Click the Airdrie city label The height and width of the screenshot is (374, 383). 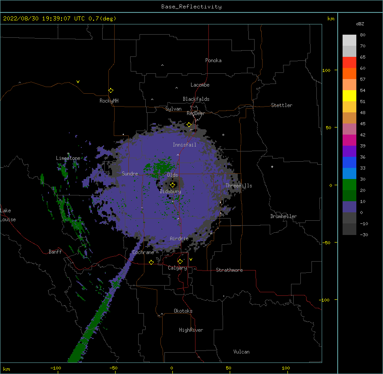180,239
